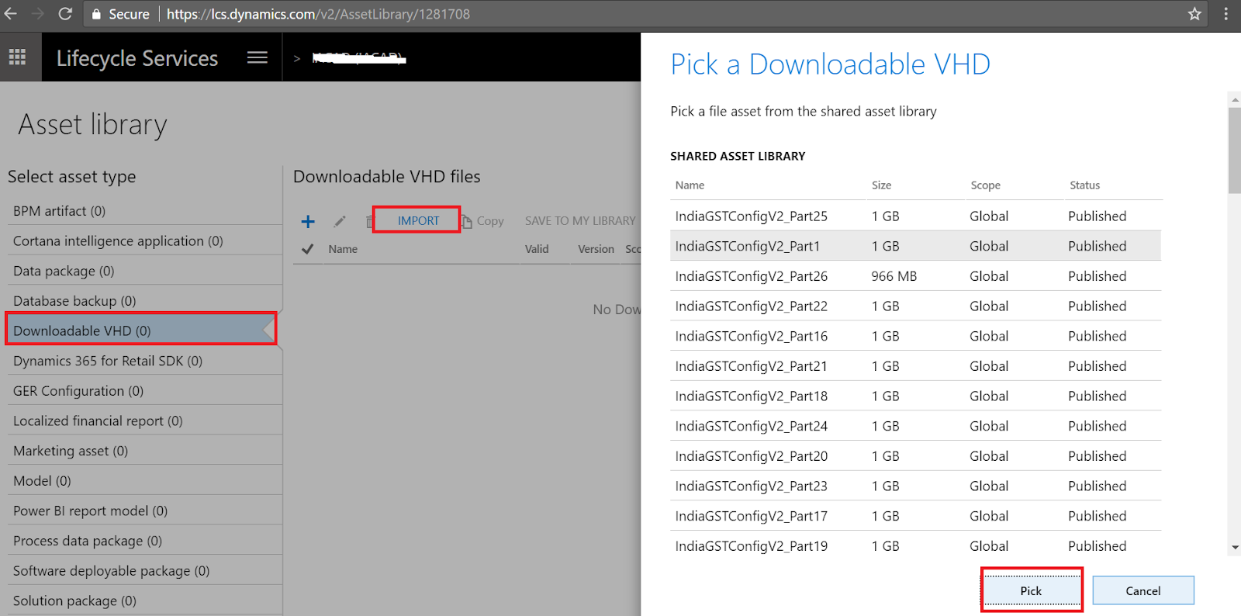Click Version column header

point(596,249)
